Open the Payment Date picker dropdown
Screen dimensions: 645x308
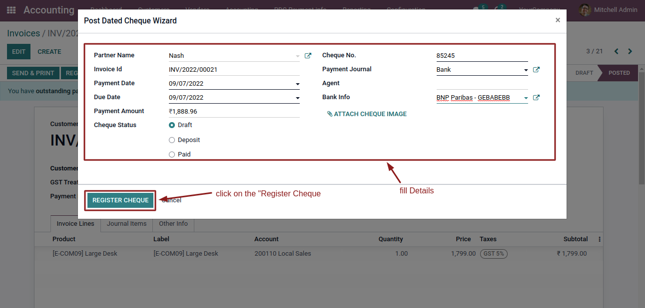(298, 84)
